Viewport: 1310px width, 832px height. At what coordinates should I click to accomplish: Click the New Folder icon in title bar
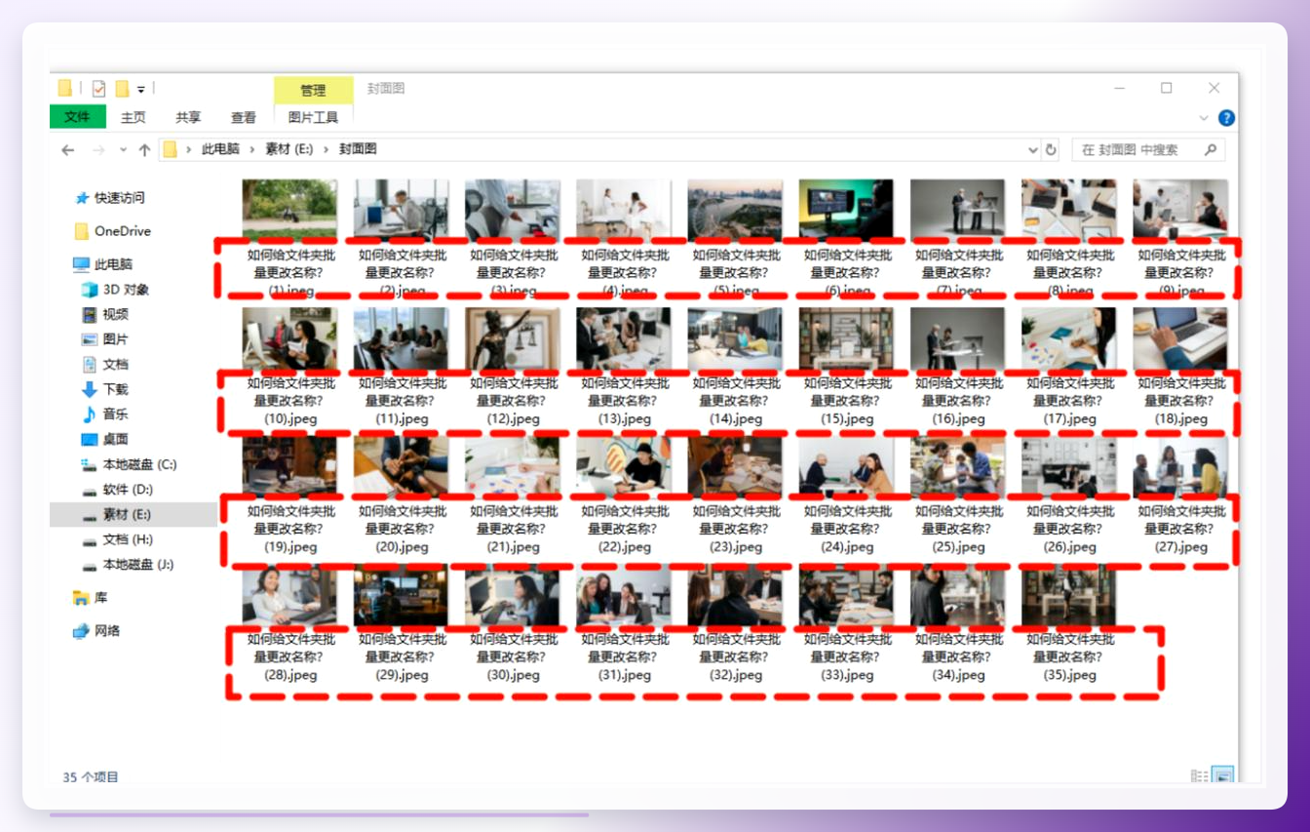pos(122,89)
